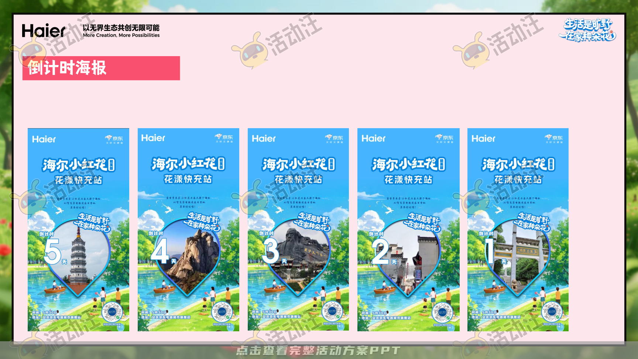Click the Haier logo on the 1-day poster
The image size is (638, 359).
tap(483, 139)
